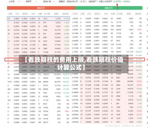Click strike price 2.9030A

point(75,122)
